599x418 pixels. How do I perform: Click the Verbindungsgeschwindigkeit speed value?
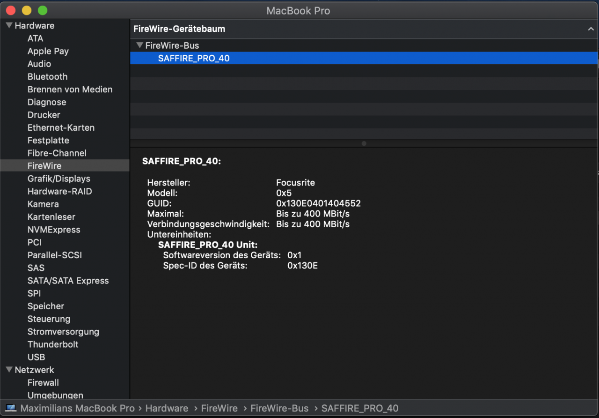click(313, 224)
